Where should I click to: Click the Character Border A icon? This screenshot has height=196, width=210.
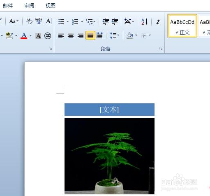[x=48, y=21]
